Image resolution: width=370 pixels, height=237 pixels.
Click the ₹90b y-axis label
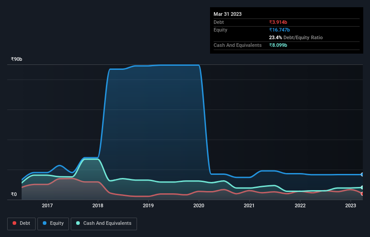click(17, 59)
